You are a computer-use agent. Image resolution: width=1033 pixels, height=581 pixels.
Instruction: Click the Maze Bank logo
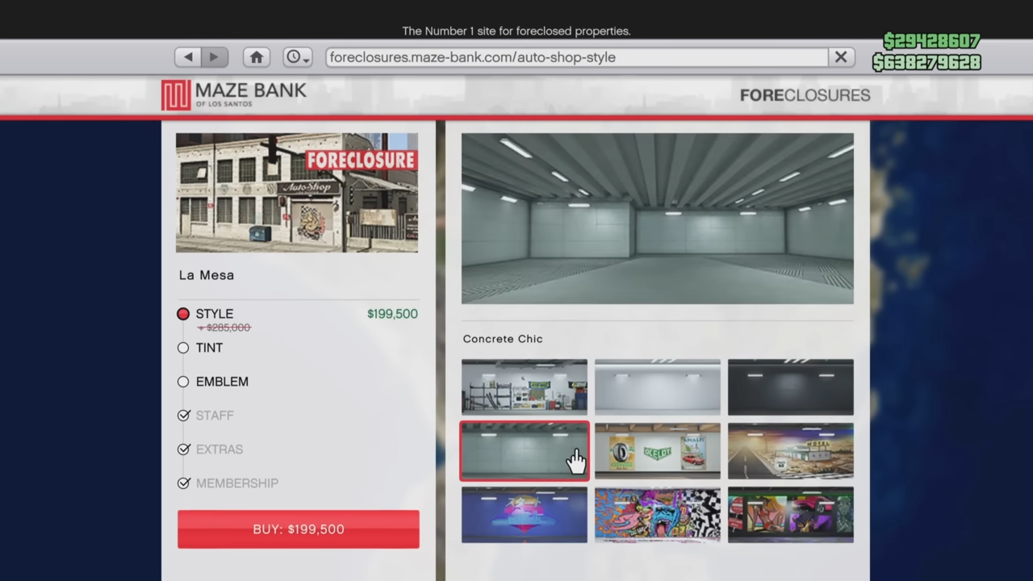click(x=234, y=94)
